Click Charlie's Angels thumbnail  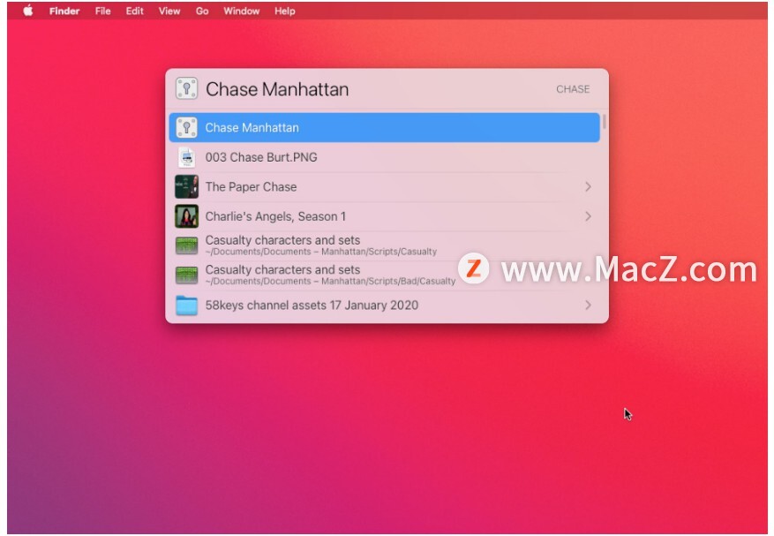pos(186,216)
